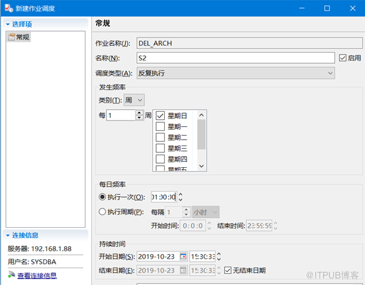Open the 查看连接信息 link
Image resolution: width=365 pixels, height=285 pixels.
pos(37,276)
